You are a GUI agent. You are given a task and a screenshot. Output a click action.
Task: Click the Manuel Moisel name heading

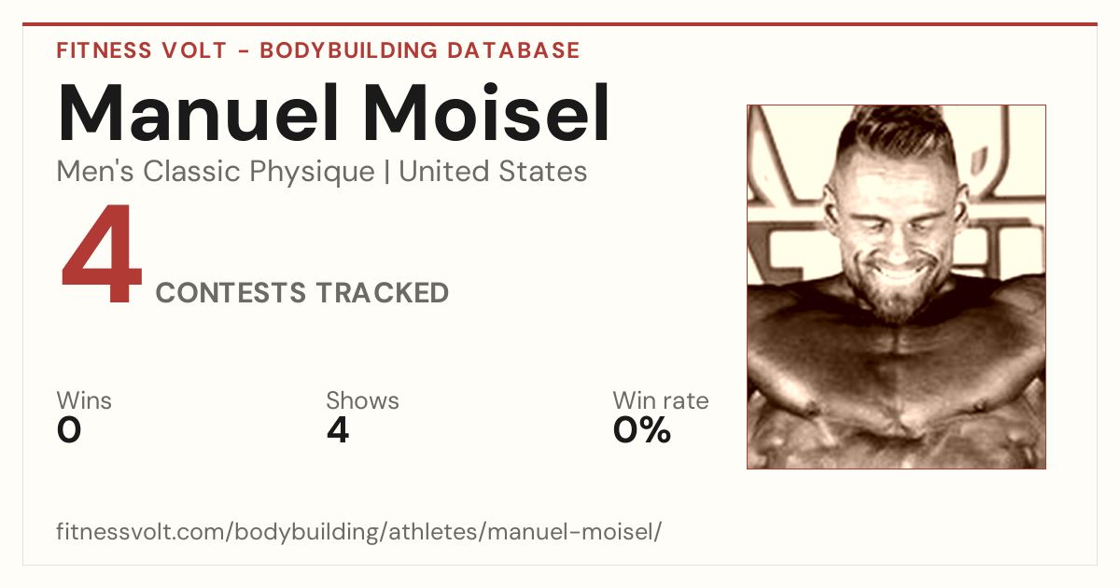(x=334, y=113)
